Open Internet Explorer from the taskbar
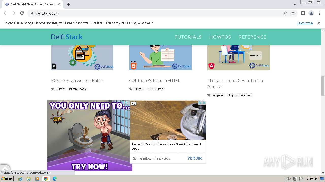The image size is (325, 182). click(x=20, y=179)
